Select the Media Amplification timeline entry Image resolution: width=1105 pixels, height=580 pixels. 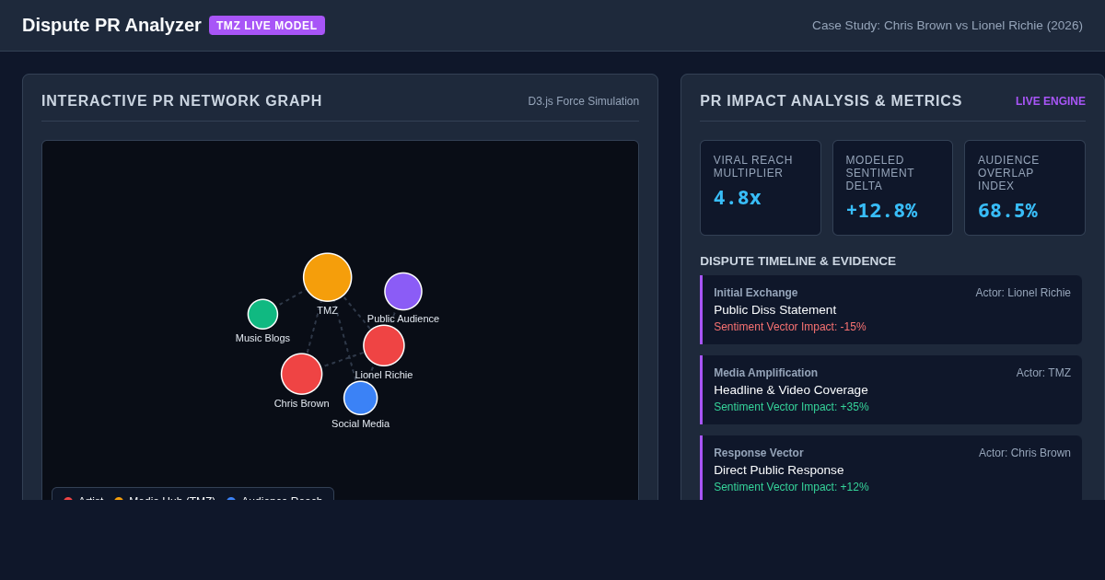pyautogui.click(x=891, y=389)
